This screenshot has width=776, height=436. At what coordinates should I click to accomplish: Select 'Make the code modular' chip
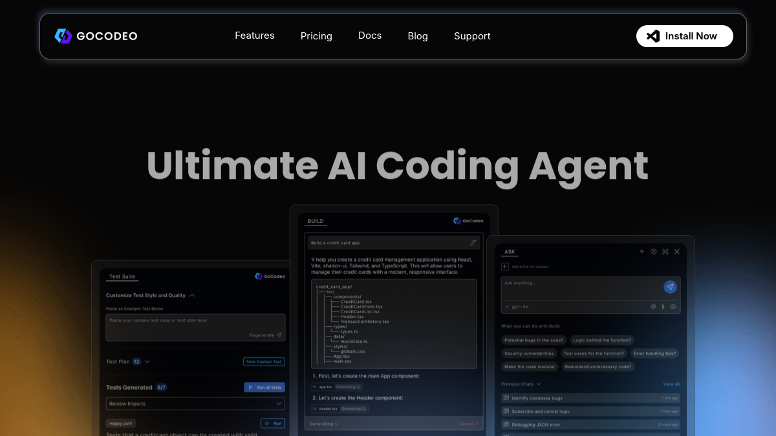(529, 366)
